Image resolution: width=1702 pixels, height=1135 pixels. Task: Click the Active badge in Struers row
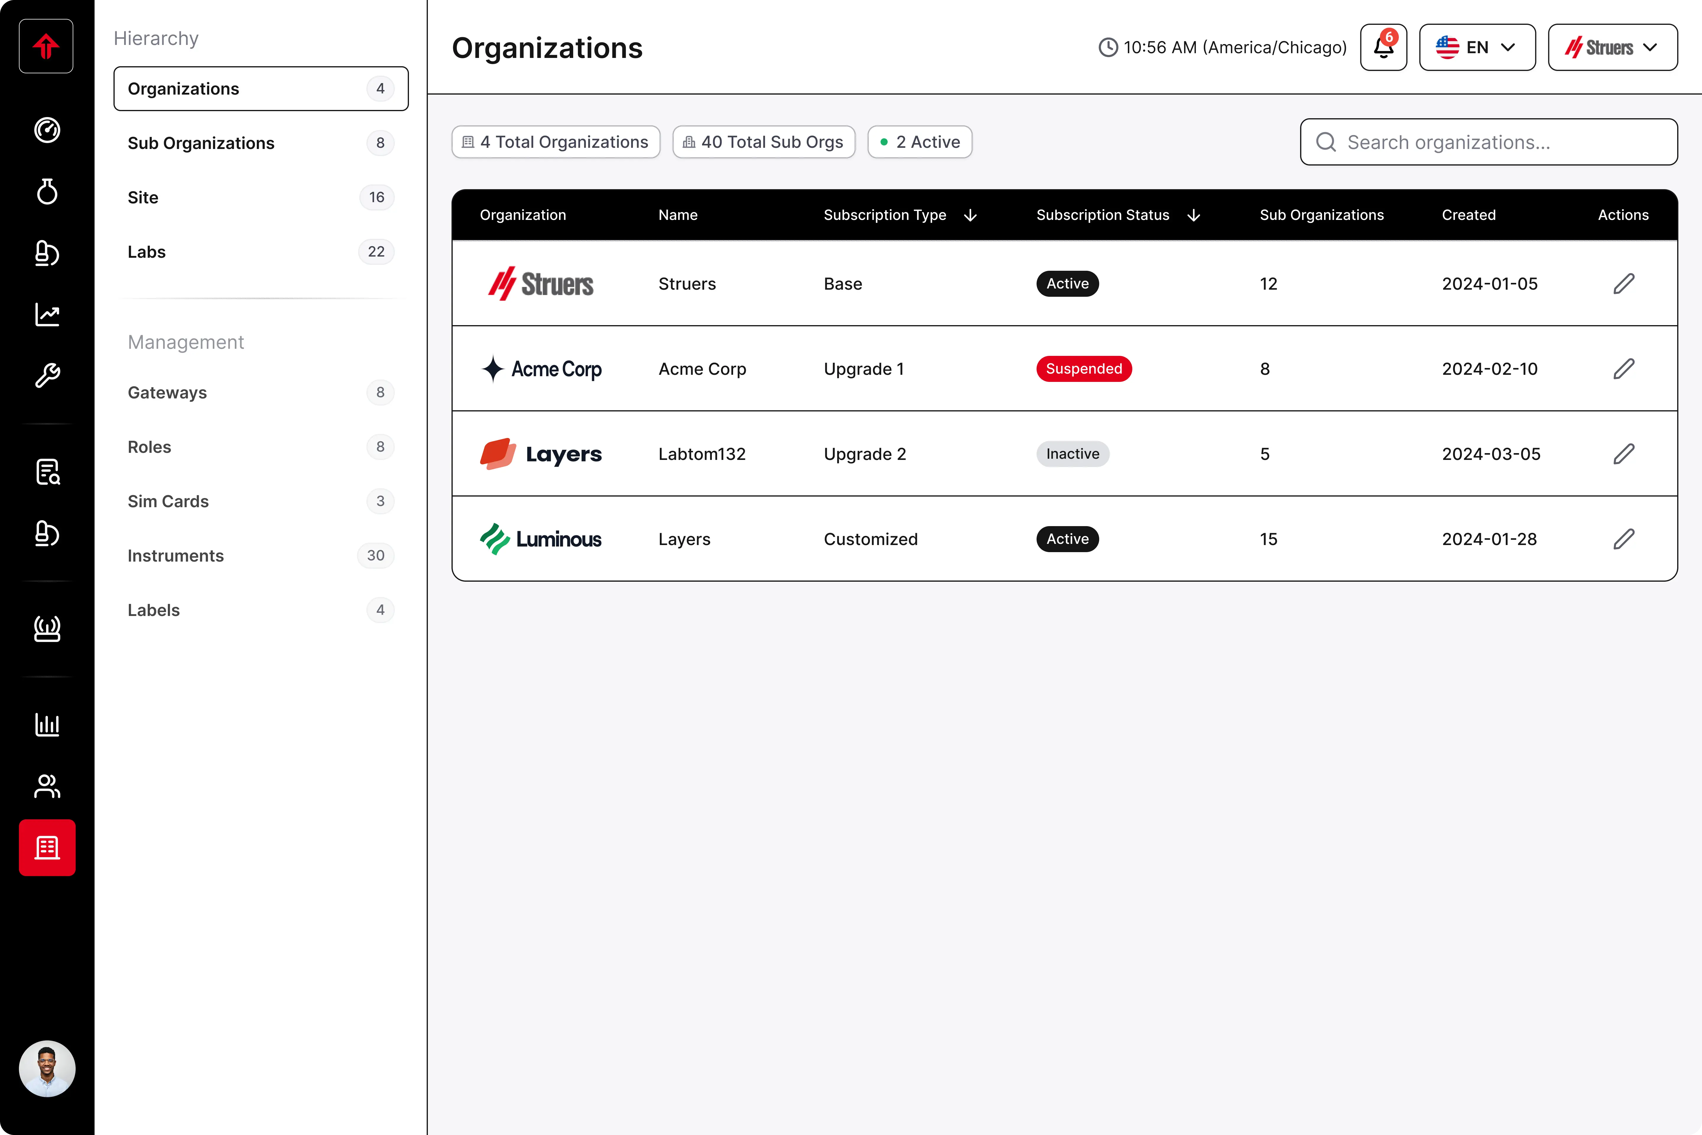1067,284
